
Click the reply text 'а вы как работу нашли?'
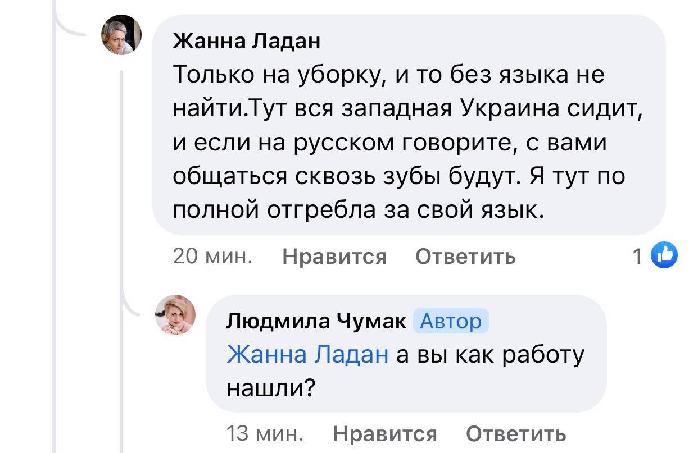(x=490, y=355)
